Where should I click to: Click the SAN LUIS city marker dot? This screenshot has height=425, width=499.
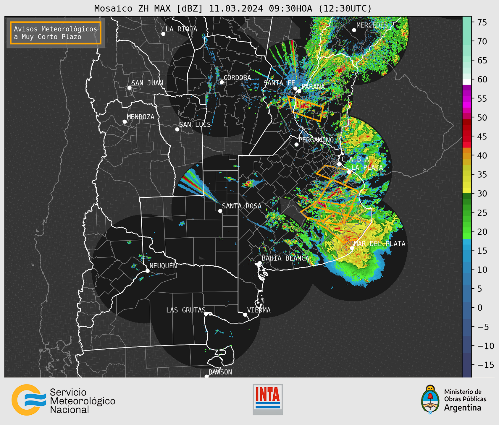click(177, 129)
